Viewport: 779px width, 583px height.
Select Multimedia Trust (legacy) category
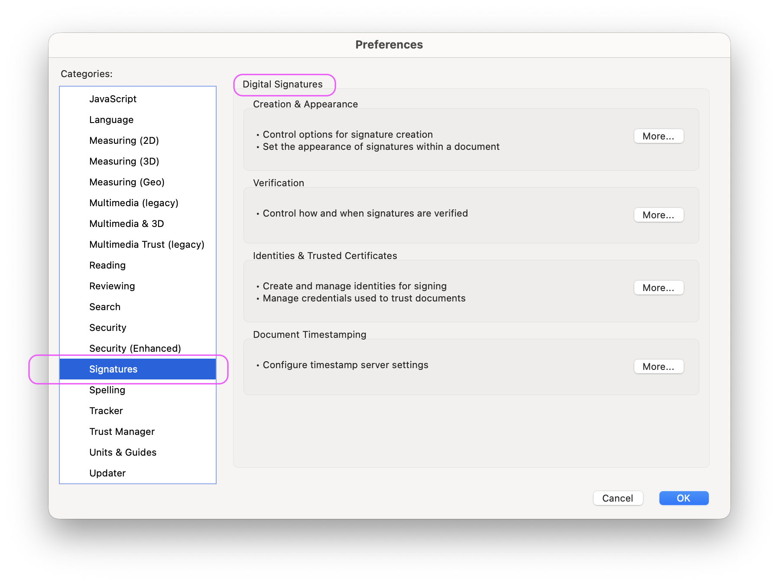tap(146, 244)
